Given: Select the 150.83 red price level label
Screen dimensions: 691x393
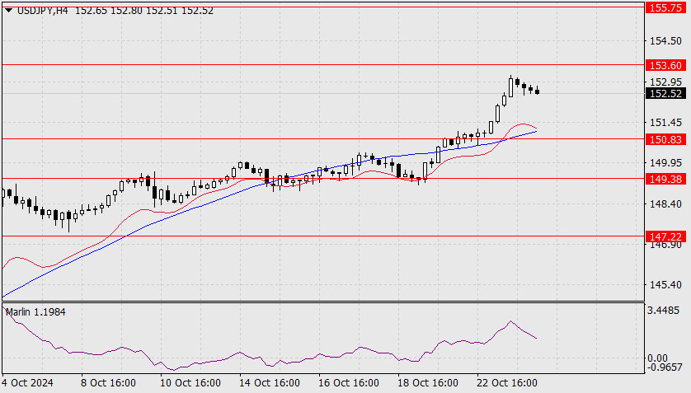Looking at the screenshot, I should pyautogui.click(x=665, y=139).
